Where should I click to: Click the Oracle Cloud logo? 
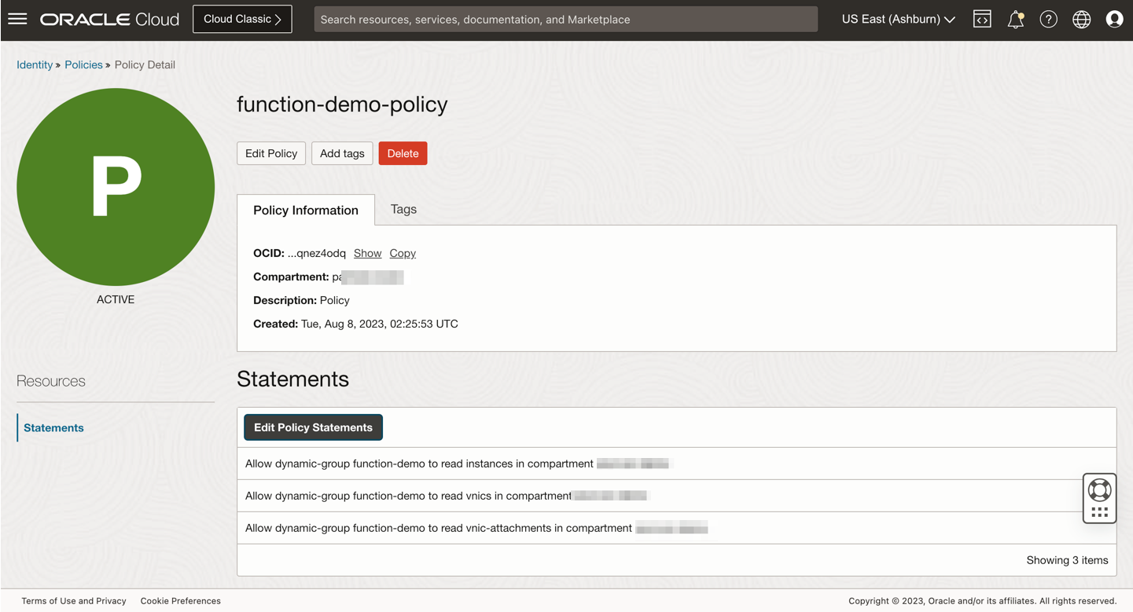(110, 19)
